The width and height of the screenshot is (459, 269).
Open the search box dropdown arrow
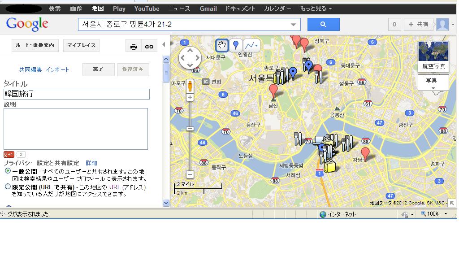(293, 25)
